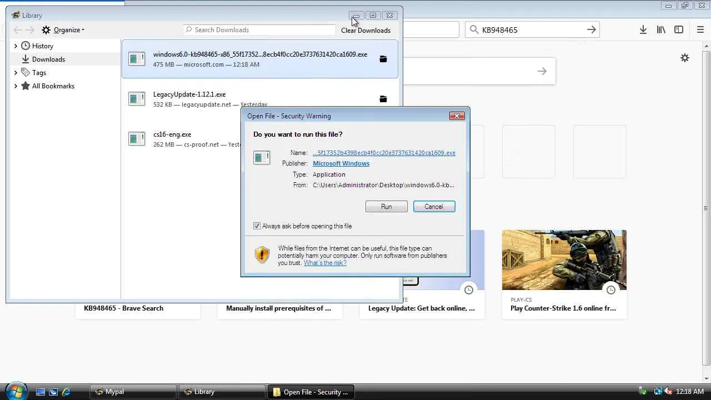This screenshot has height=400, width=711.
Task: Click the cs16-eng.exe file icon
Action: click(137, 138)
